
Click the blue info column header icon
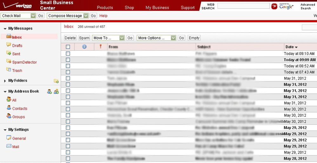[84, 47]
